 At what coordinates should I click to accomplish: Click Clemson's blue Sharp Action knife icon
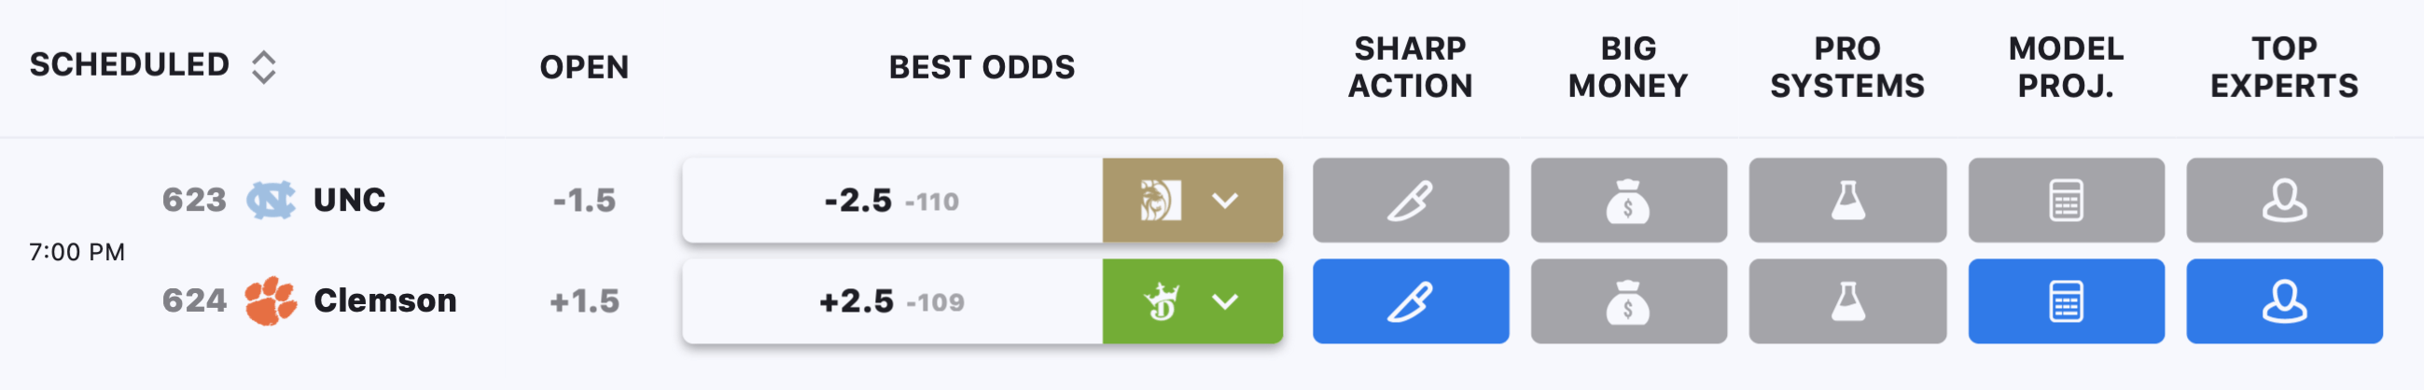click(x=1411, y=301)
